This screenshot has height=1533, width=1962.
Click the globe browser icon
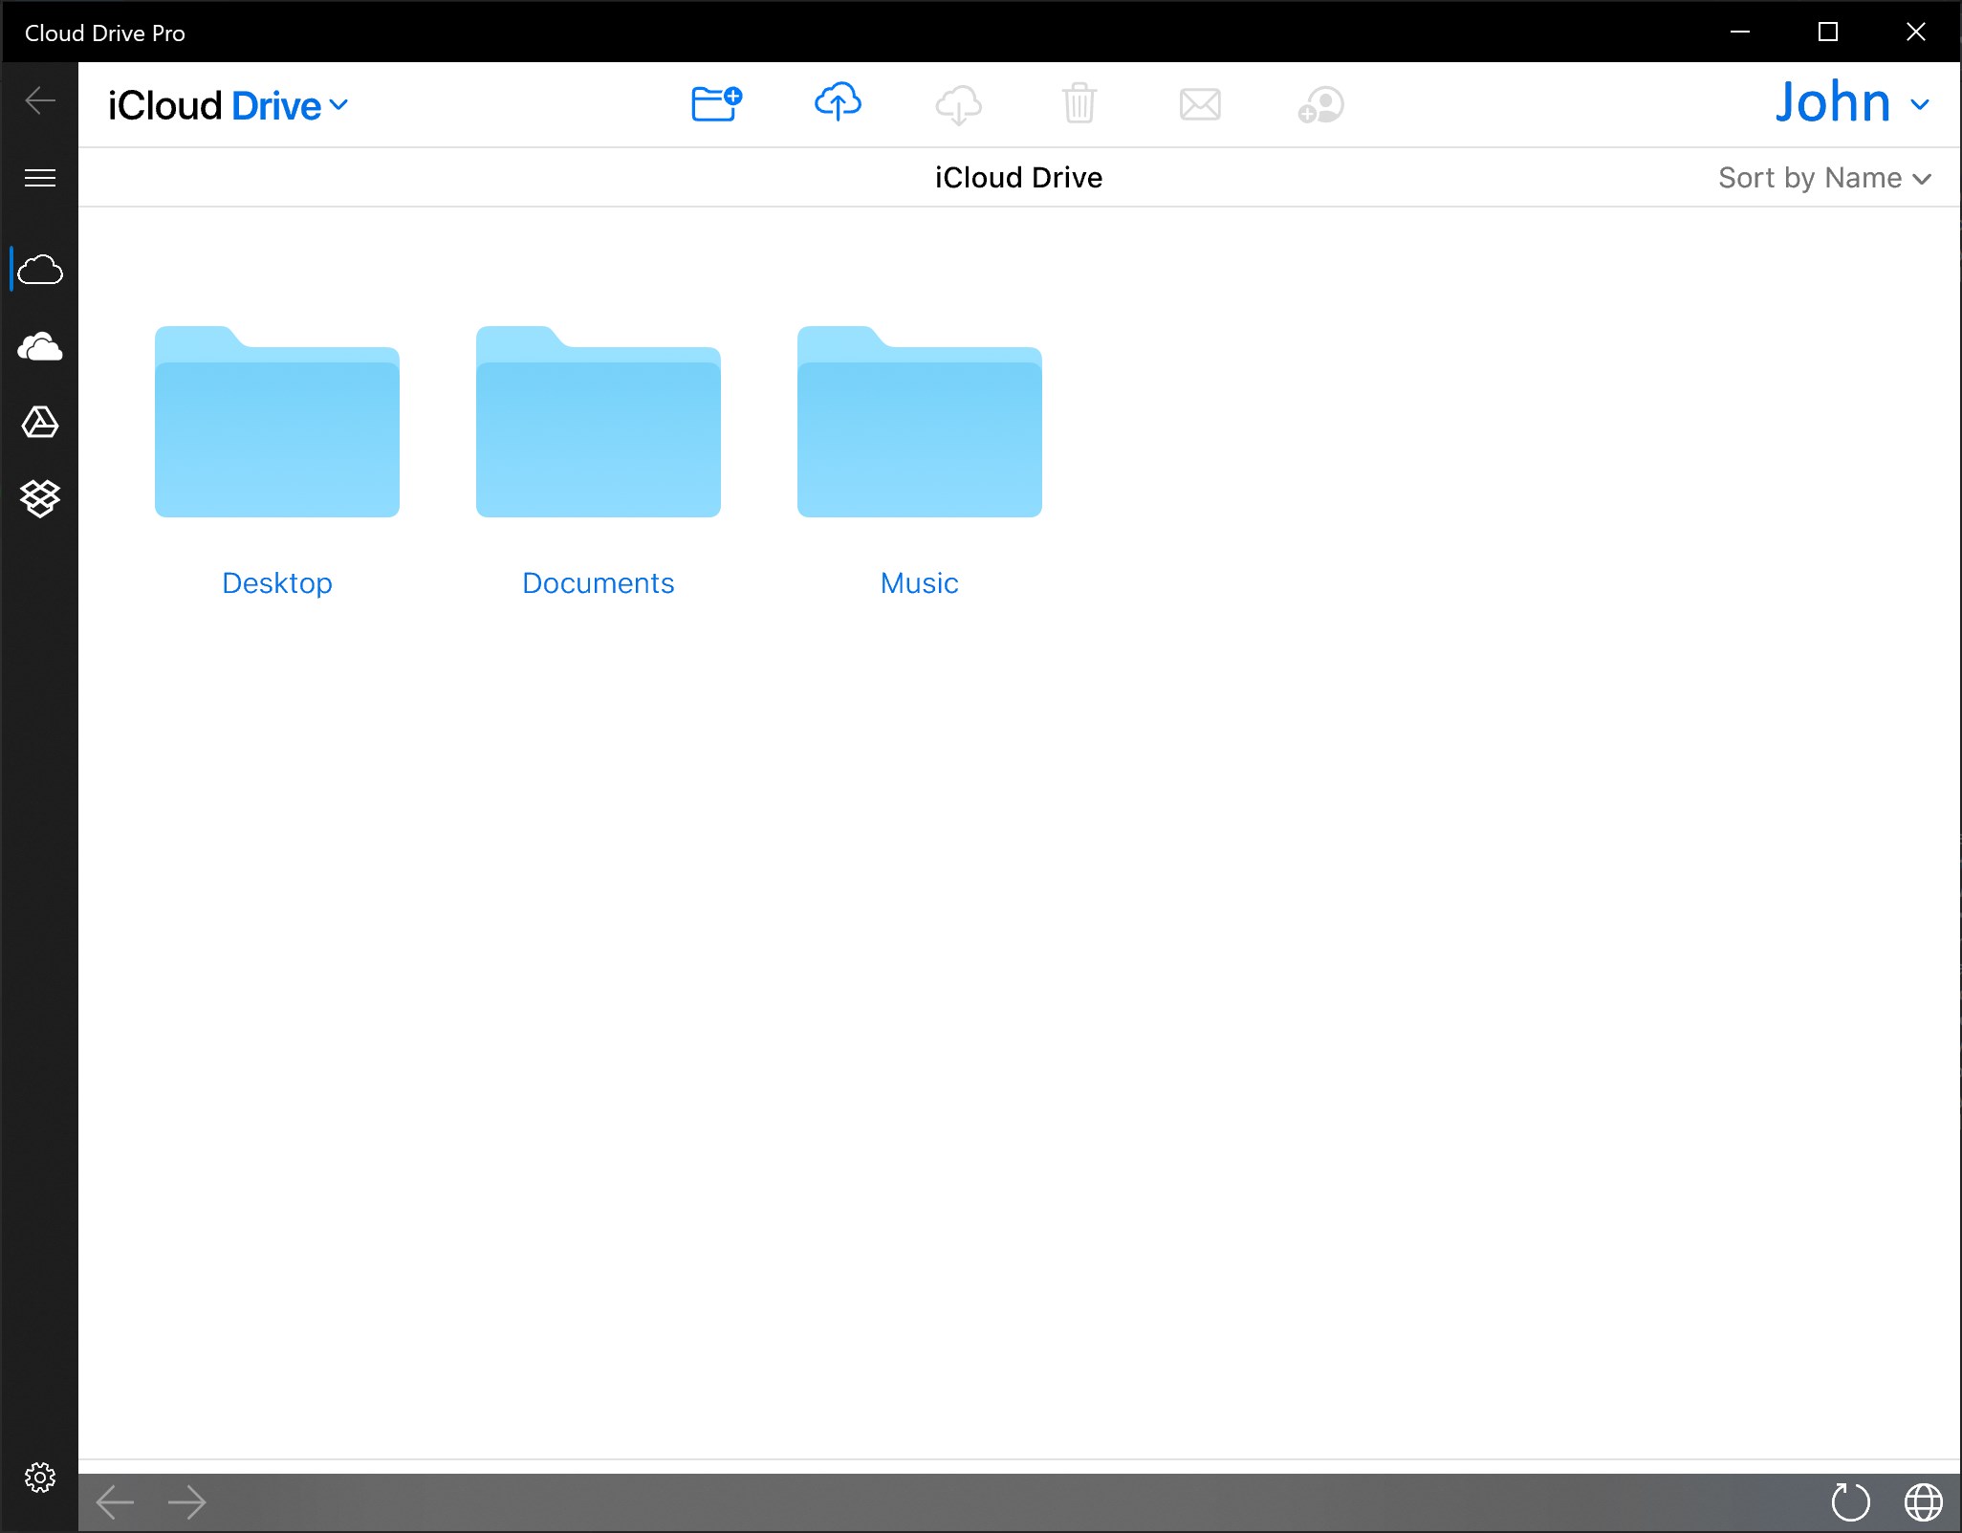1923,1501
